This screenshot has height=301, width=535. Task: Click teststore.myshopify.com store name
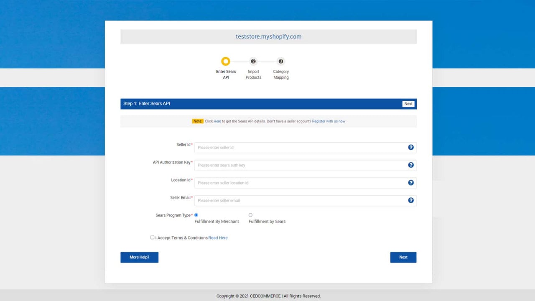tap(268, 36)
